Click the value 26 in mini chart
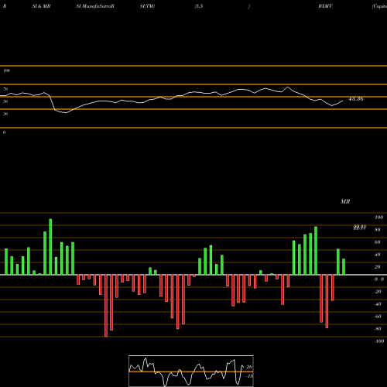The width and height of the screenshot is (387, 387). coord(249,367)
